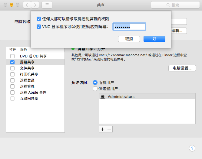Select DVD 或 CD 共享 service row
Image resolution: width=202 pixels, height=159 pixels.
(x=35, y=56)
